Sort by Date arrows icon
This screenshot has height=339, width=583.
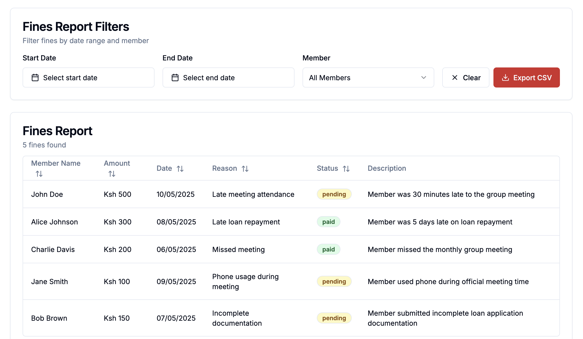180,169
